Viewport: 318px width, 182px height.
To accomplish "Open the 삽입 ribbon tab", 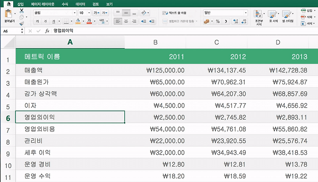I will (x=20, y=4).
